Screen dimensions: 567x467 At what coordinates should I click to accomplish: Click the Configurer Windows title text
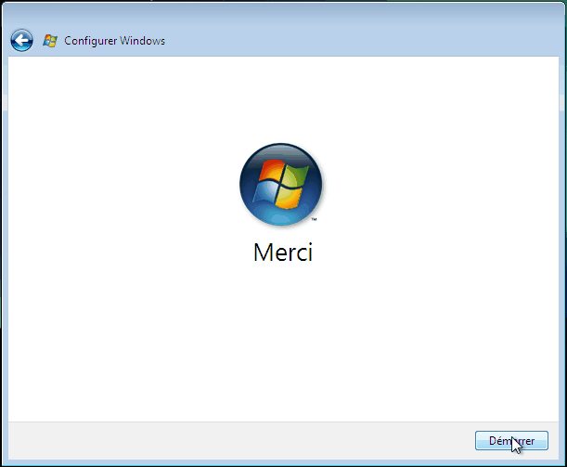[115, 41]
